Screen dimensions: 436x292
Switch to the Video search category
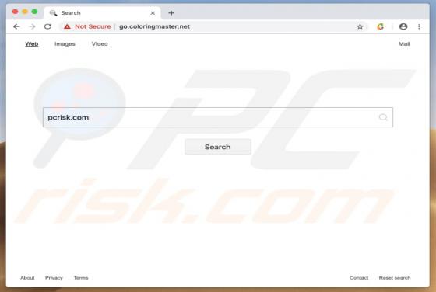tap(100, 43)
